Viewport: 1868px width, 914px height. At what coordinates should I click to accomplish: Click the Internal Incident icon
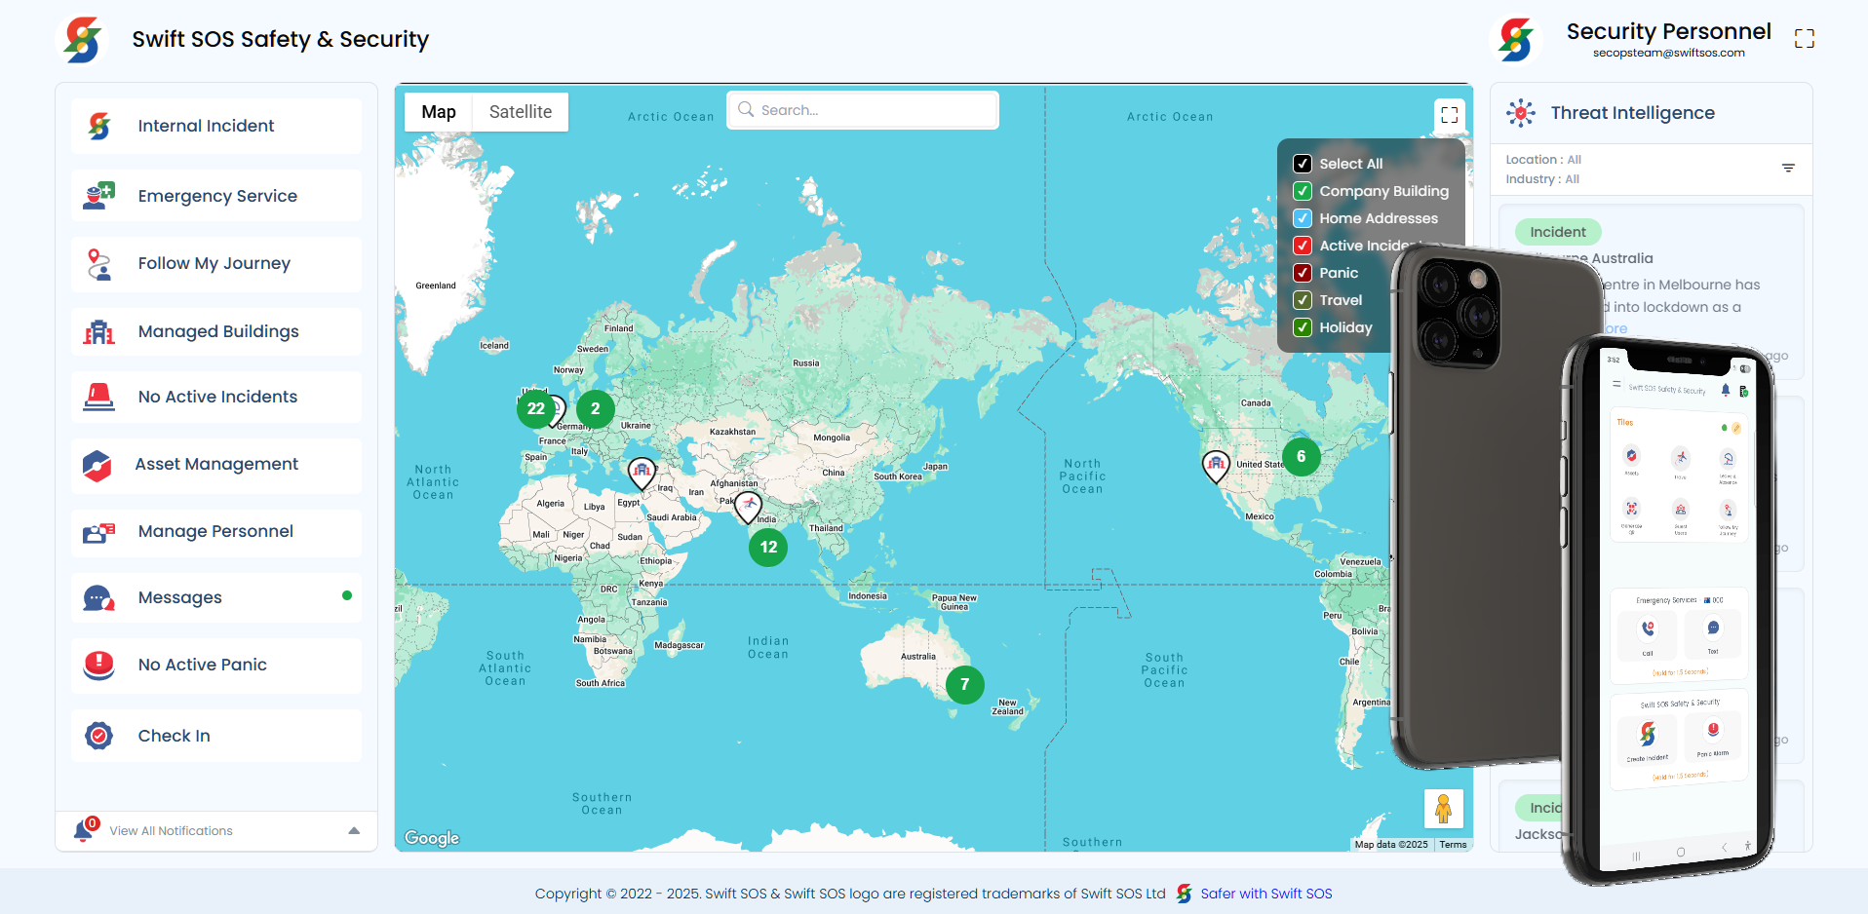tap(99, 126)
